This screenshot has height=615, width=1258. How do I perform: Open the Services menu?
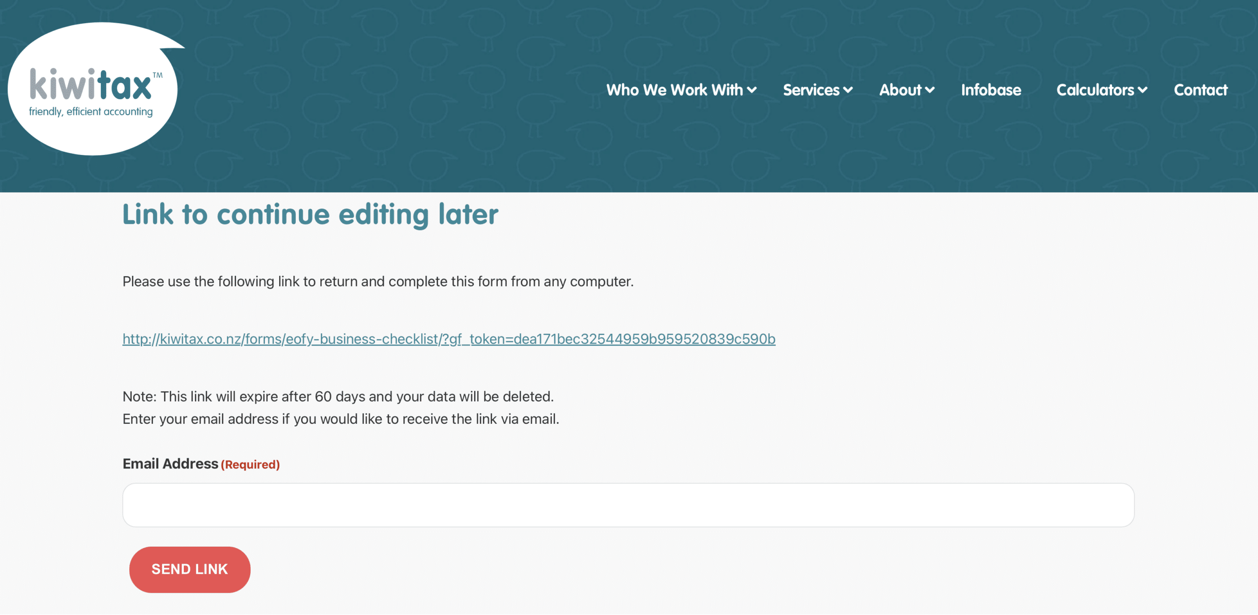[811, 90]
